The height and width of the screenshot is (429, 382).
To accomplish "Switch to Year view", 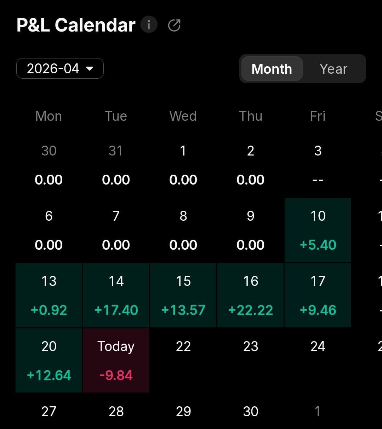I will [333, 69].
